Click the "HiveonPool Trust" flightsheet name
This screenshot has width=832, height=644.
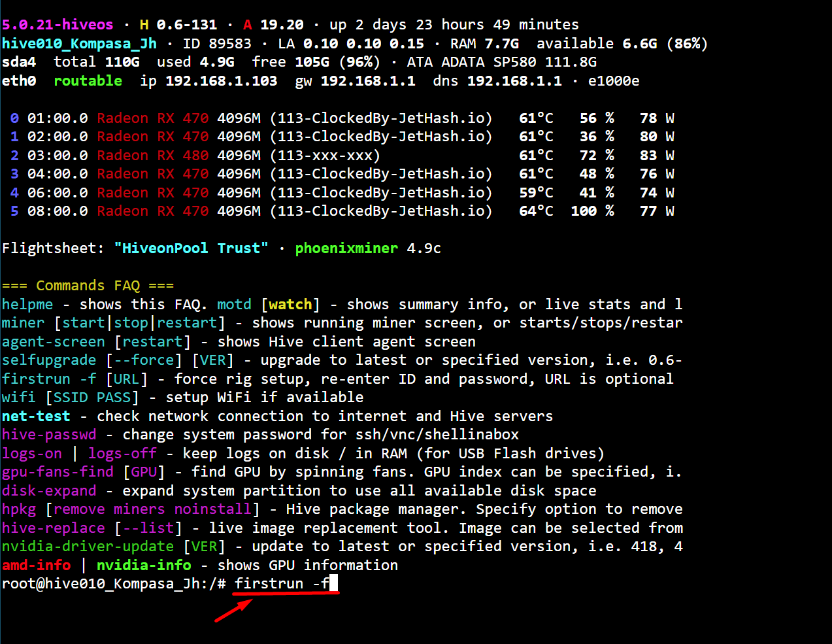[x=191, y=248]
